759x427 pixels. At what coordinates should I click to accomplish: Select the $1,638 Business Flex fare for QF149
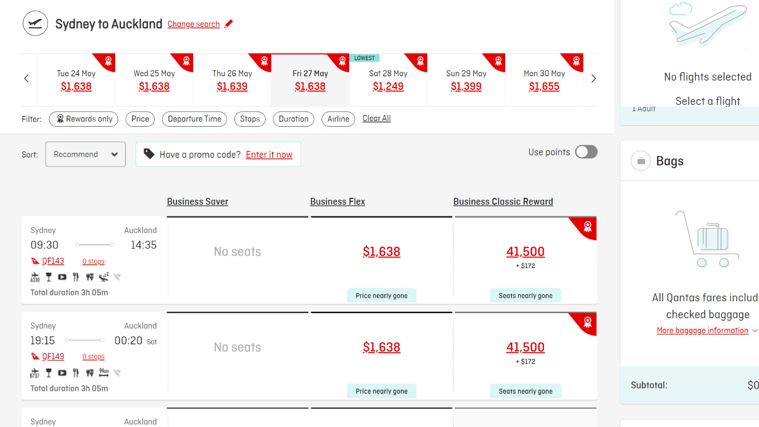(381, 347)
